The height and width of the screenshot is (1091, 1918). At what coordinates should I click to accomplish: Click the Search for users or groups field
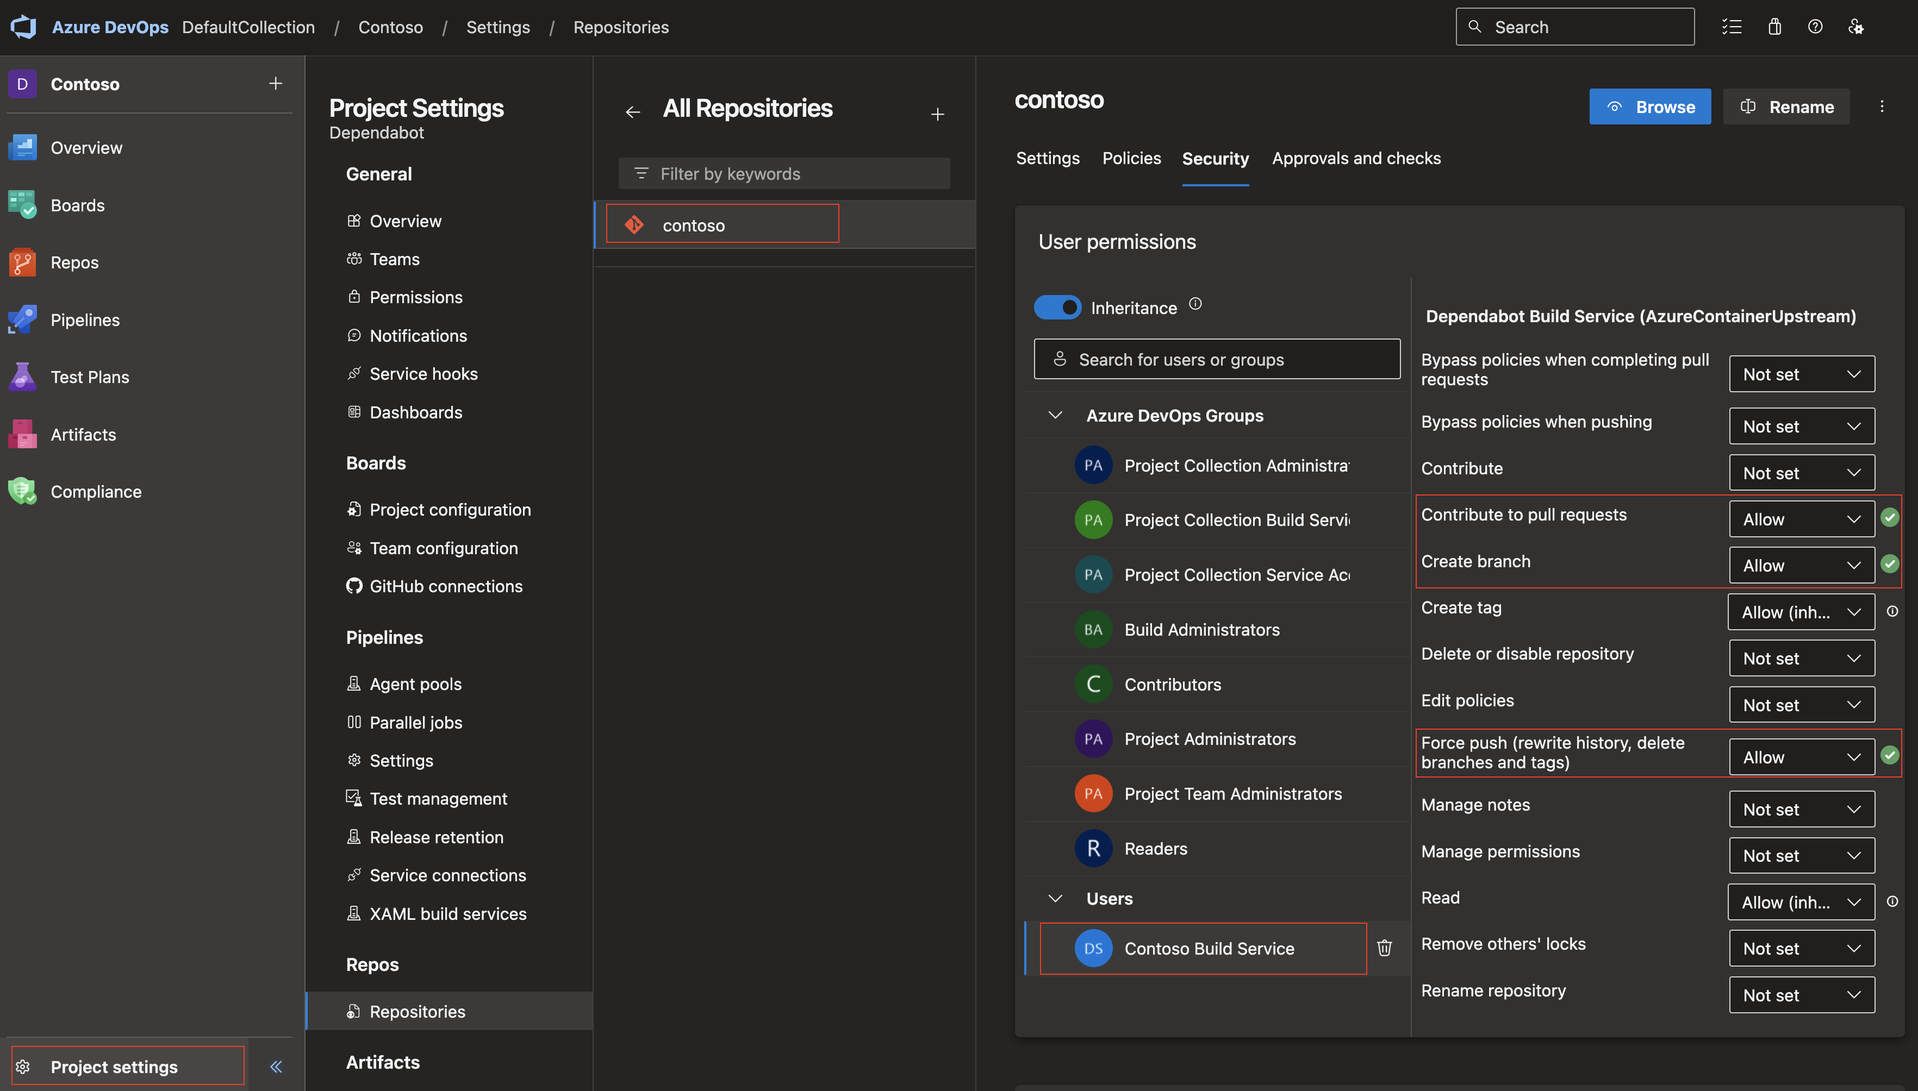click(x=1217, y=358)
